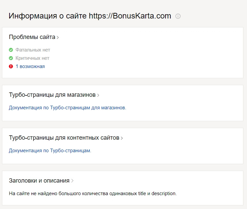The width and height of the screenshot is (247, 209).
Task: Expand the Проблемы сайта section arrow
Action: [58, 38]
